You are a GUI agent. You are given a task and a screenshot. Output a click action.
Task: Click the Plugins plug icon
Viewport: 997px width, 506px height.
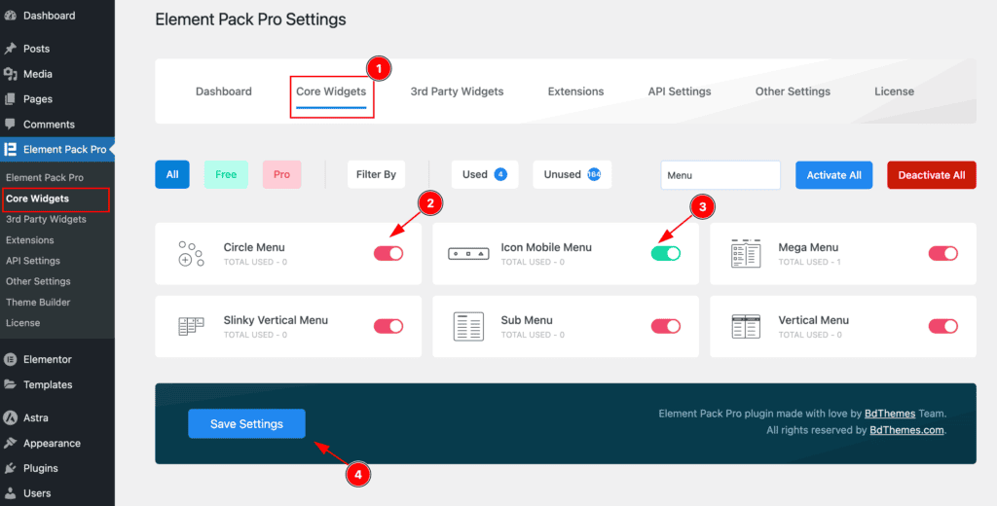point(10,468)
